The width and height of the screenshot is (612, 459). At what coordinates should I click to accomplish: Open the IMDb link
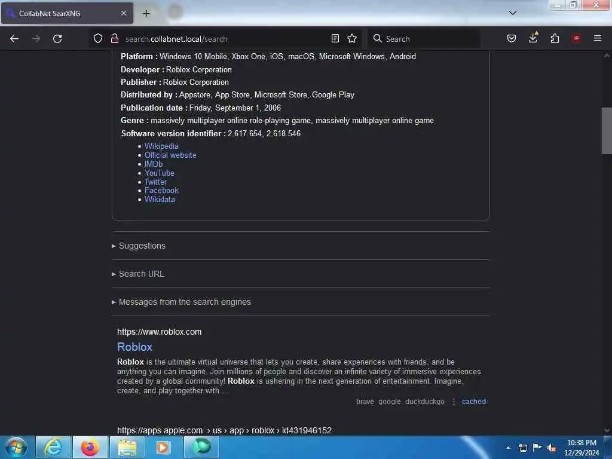pyautogui.click(x=154, y=164)
